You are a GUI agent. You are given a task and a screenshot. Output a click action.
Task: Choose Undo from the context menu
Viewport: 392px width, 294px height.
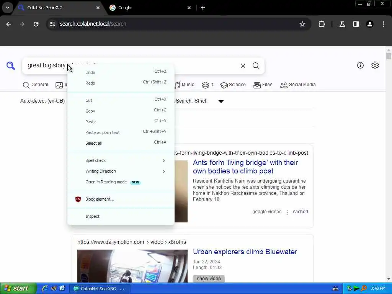(121, 72)
